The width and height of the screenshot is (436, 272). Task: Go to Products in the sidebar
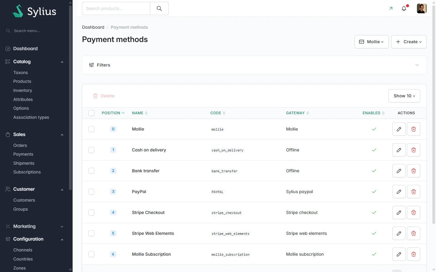point(22,81)
